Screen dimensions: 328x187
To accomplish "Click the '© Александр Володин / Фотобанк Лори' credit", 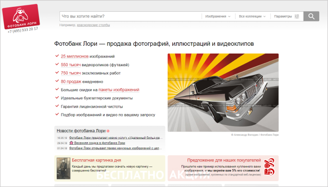I will [x=255, y=135].
